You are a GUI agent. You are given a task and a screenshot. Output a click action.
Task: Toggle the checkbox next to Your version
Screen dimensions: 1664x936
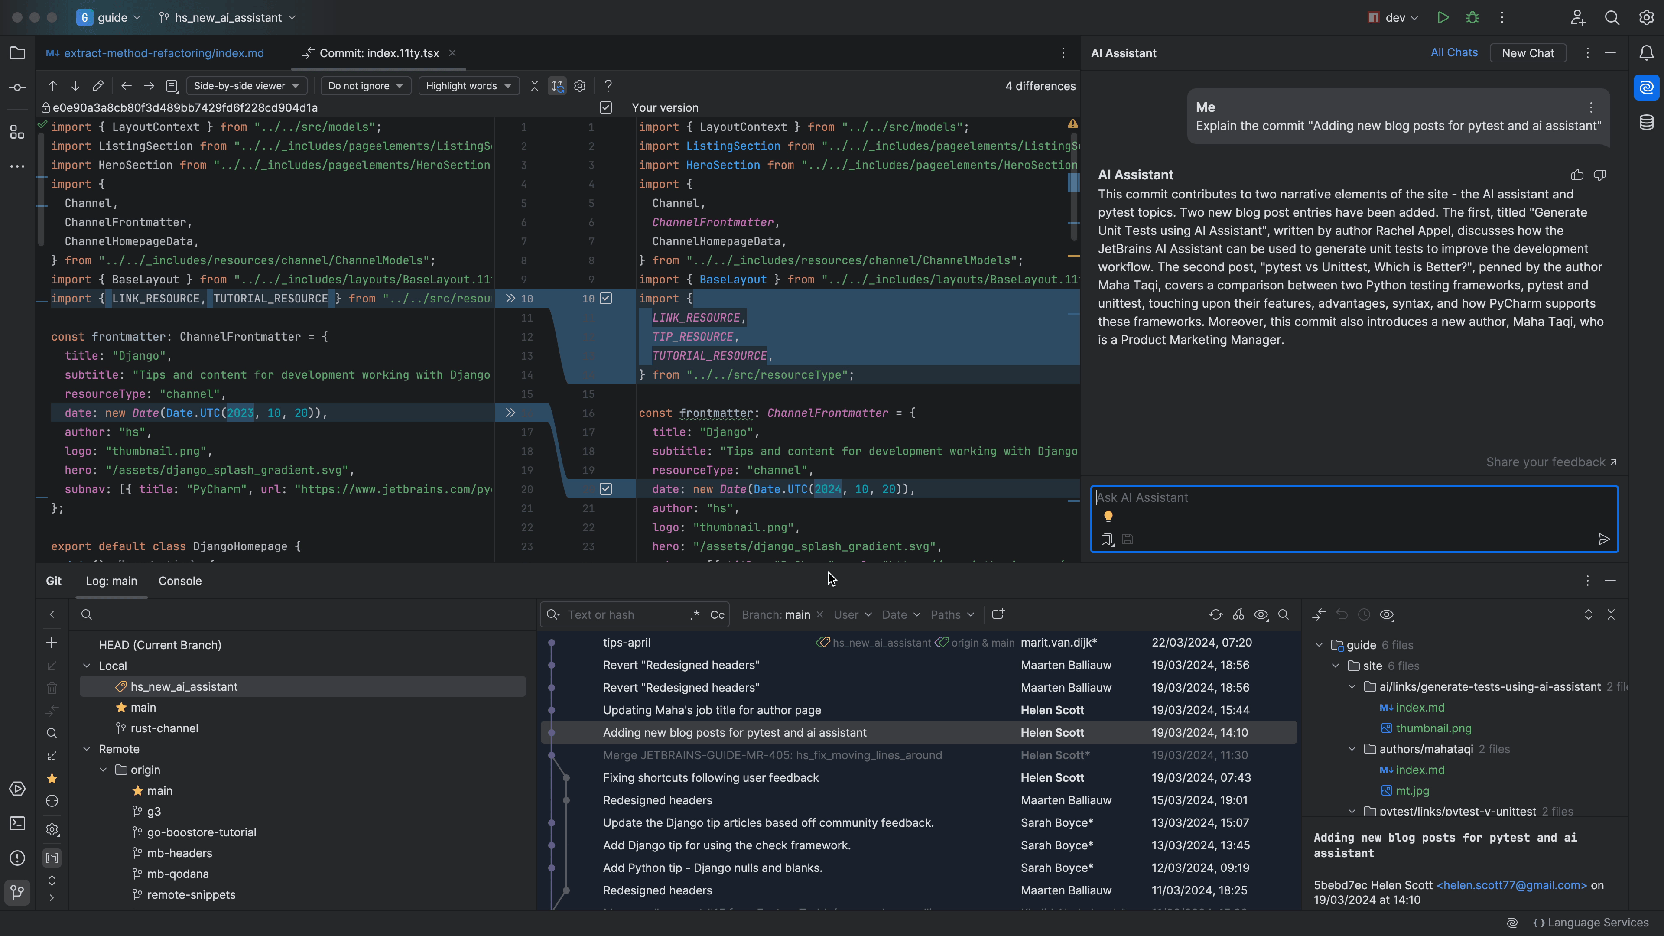point(606,107)
